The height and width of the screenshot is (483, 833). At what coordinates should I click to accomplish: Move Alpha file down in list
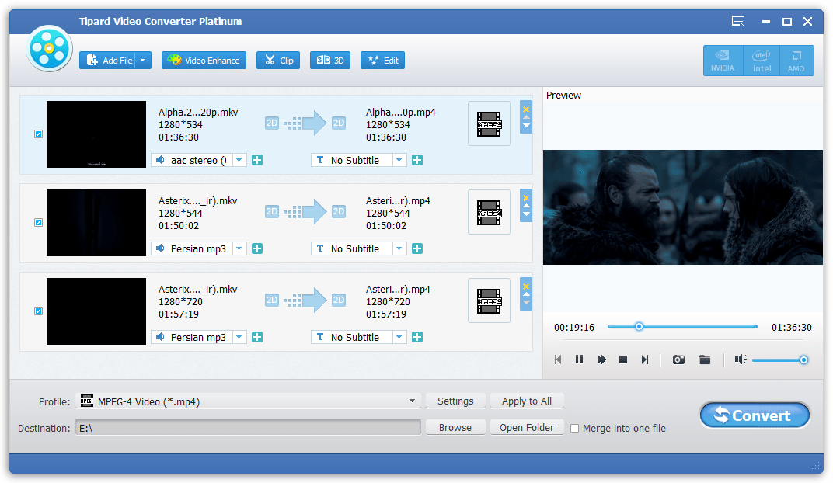(x=526, y=126)
